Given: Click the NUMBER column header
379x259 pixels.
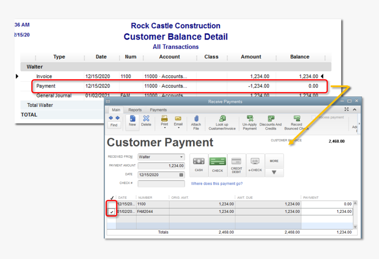Looking at the screenshot, I should pos(145,198).
